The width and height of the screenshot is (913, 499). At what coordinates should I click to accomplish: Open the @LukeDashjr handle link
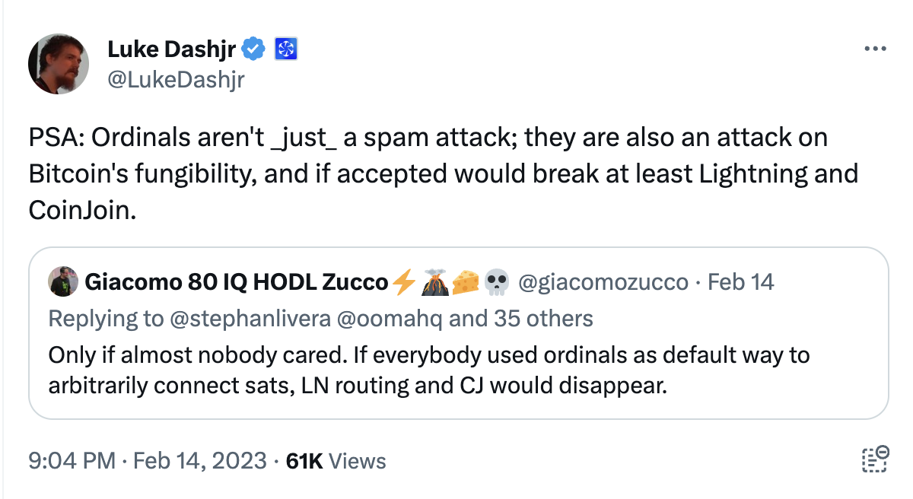[x=176, y=79]
